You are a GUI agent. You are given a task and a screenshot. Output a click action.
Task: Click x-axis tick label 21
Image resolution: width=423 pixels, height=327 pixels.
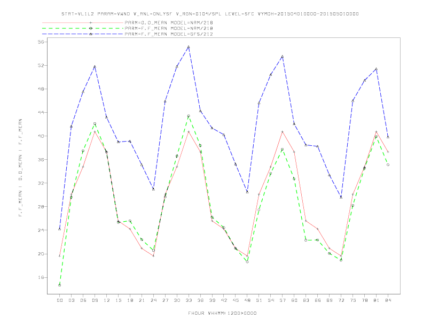[x=142, y=300]
